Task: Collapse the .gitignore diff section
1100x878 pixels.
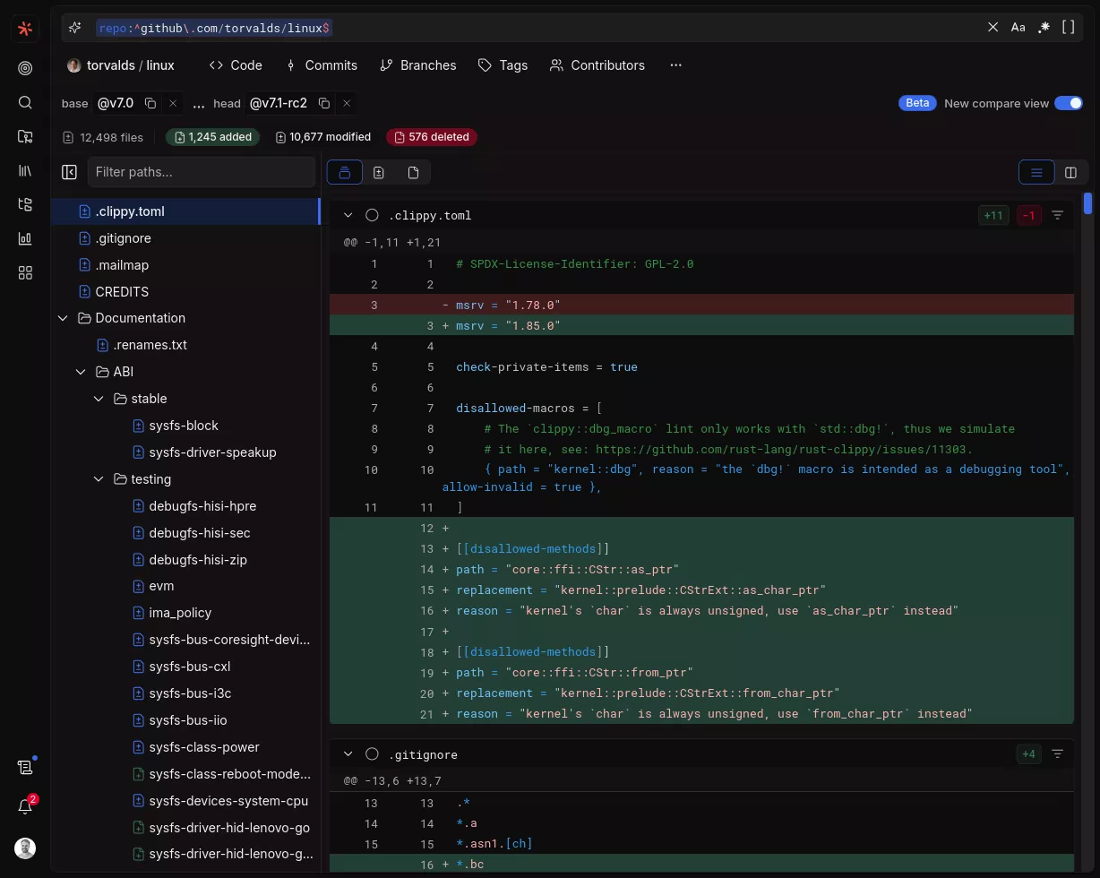Action: coord(348,754)
